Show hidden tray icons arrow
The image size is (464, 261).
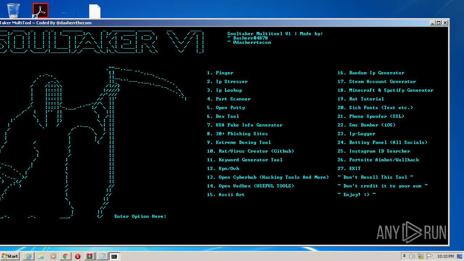click(x=404, y=256)
